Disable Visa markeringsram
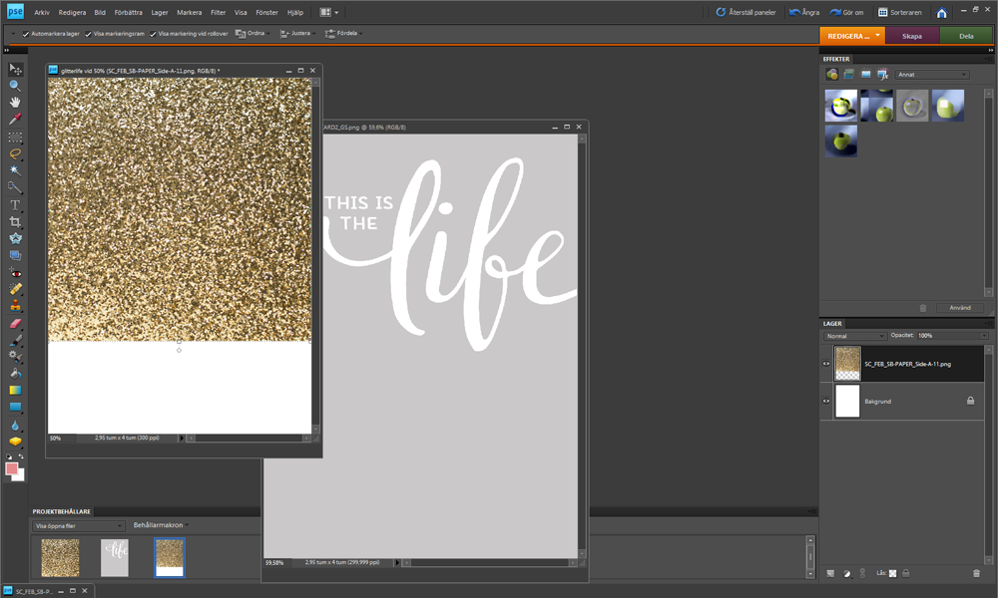This screenshot has height=598, width=998. coord(88,33)
